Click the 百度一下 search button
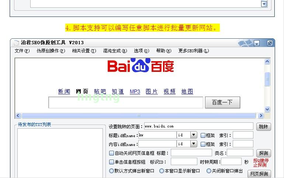284x178 pixels. (222, 102)
